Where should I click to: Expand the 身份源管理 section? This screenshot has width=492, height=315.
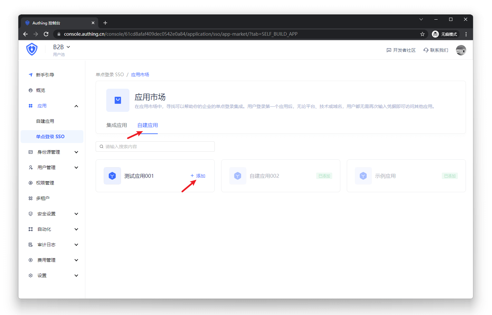76,152
